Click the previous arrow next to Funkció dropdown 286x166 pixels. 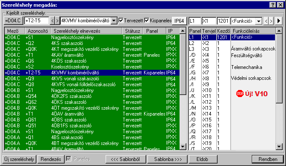266,21
